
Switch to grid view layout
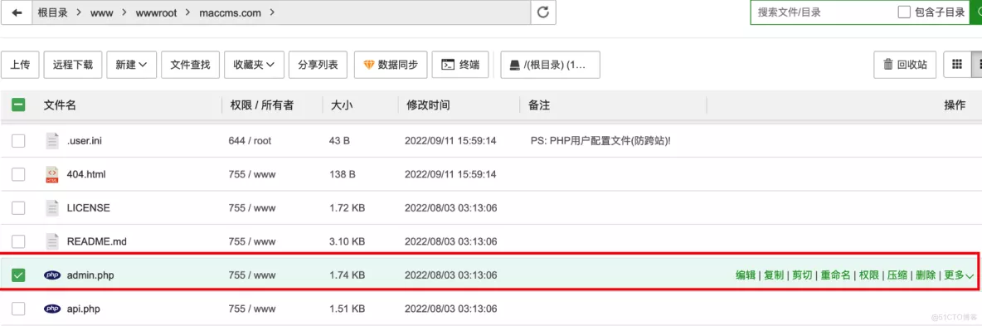point(956,64)
